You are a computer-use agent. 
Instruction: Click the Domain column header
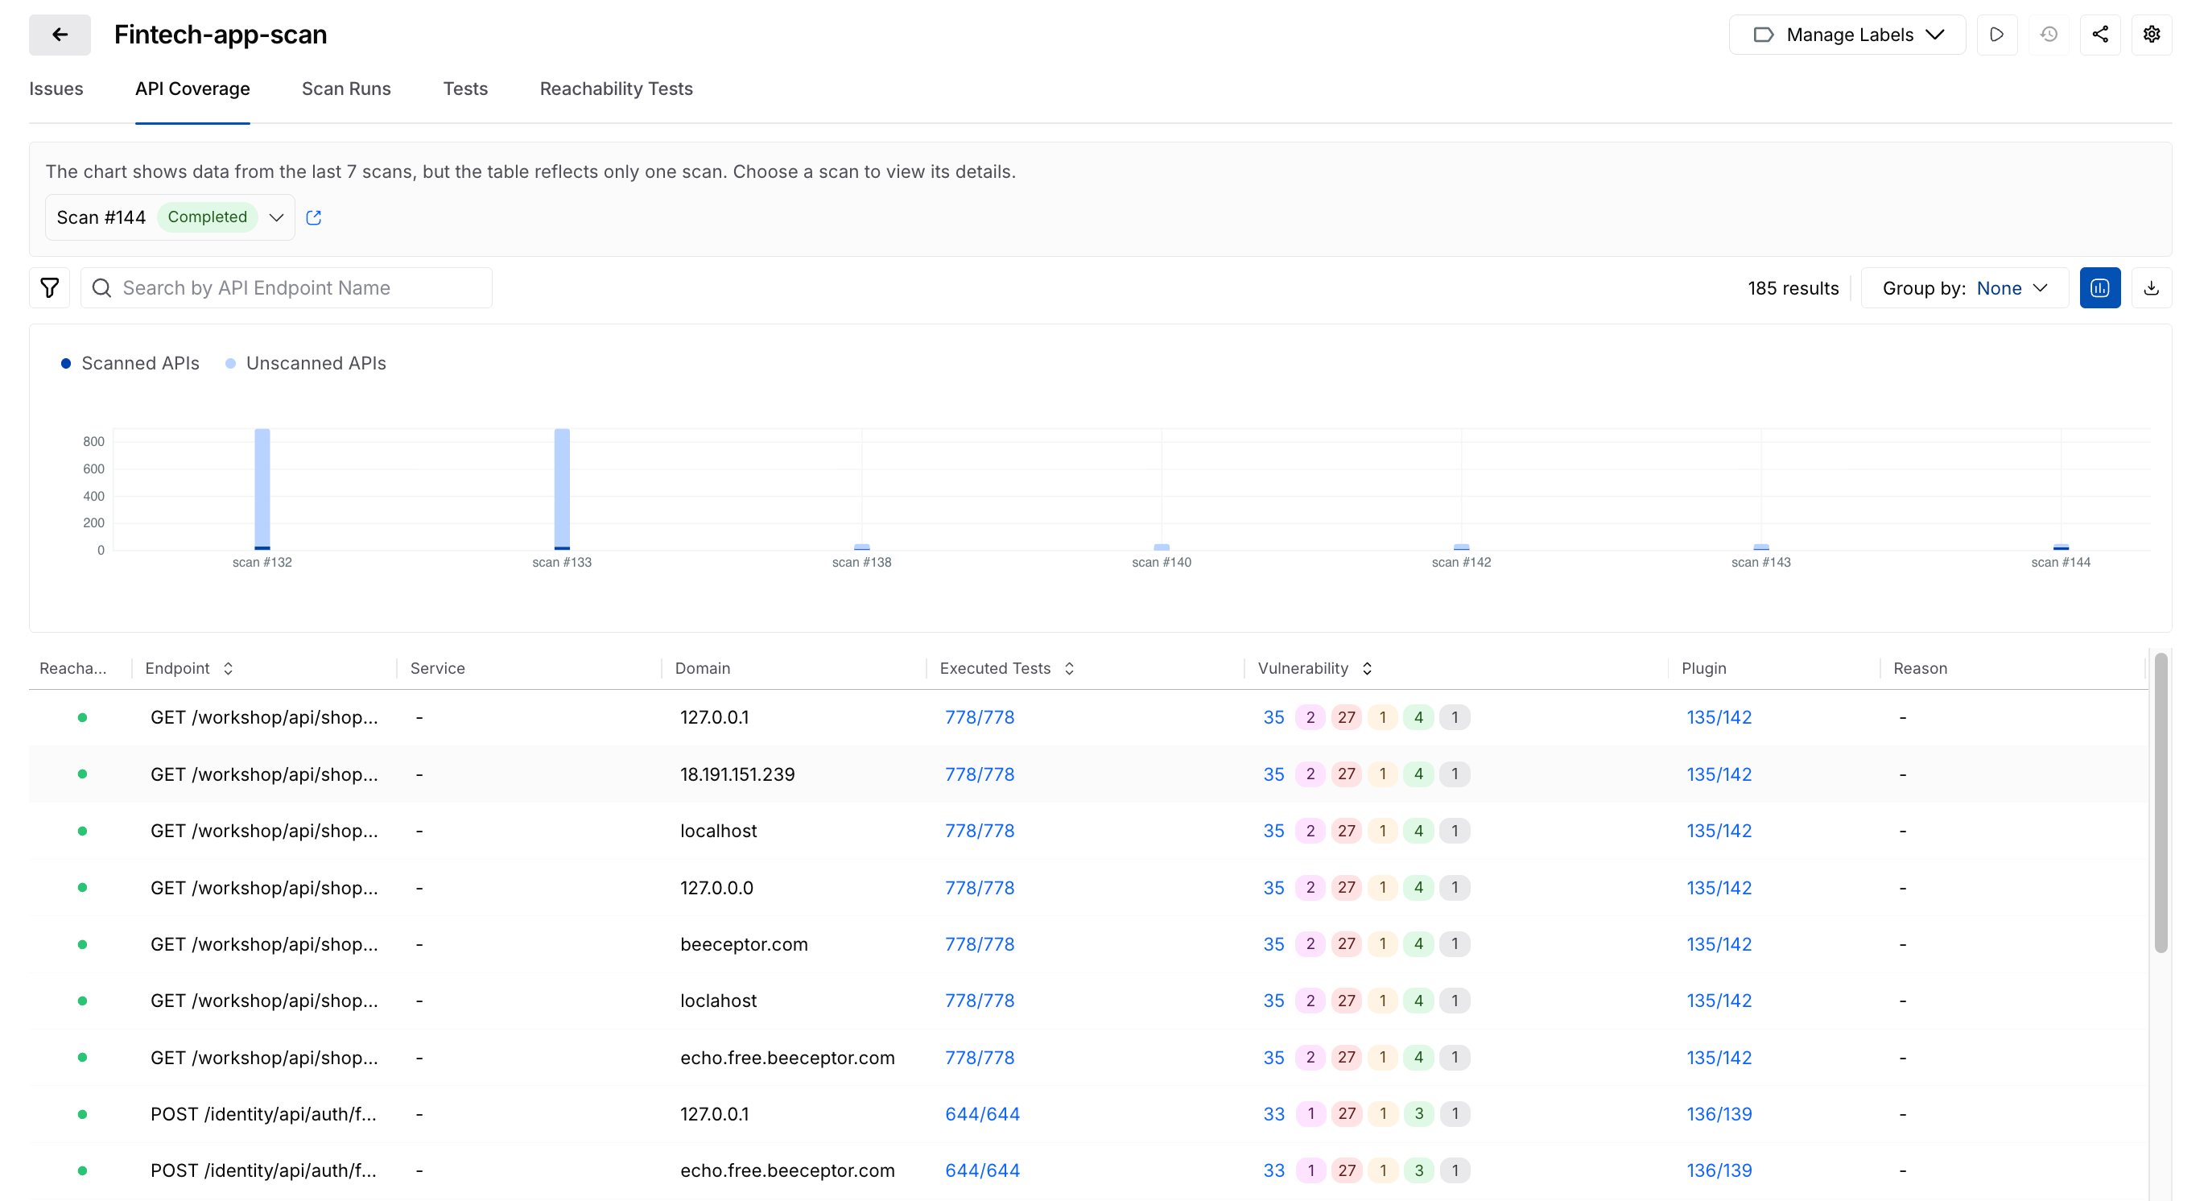click(702, 668)
